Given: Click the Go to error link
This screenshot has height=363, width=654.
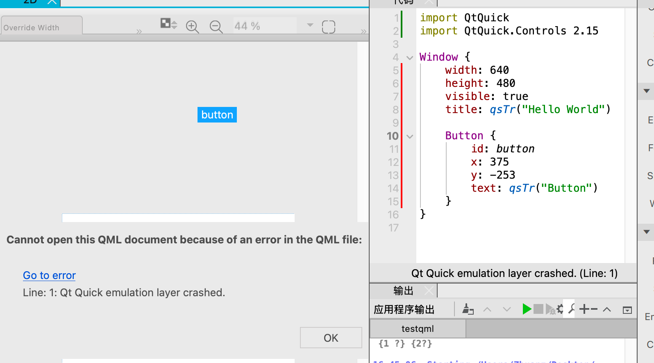Looking at the screenshot, I should (x=49, y=275).
